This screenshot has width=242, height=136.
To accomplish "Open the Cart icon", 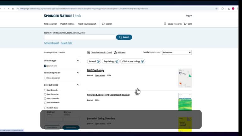I will [x=185, y=24].
